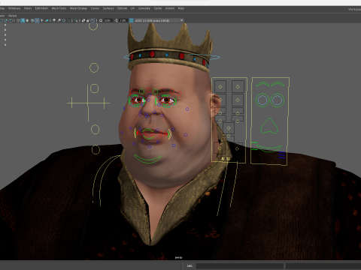Open the Mesh Display menu
This screenshot has width=361, height=270.
78,8
